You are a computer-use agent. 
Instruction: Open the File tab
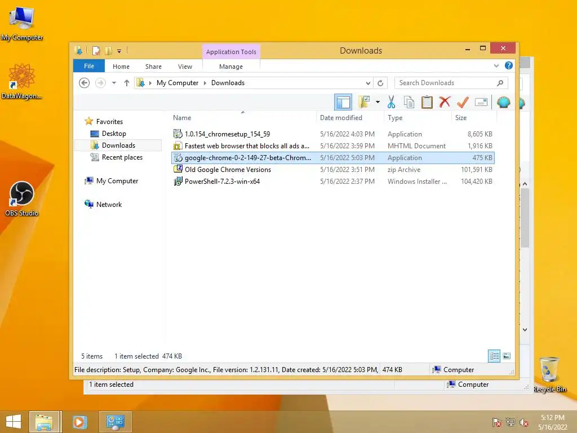point(88,66)
